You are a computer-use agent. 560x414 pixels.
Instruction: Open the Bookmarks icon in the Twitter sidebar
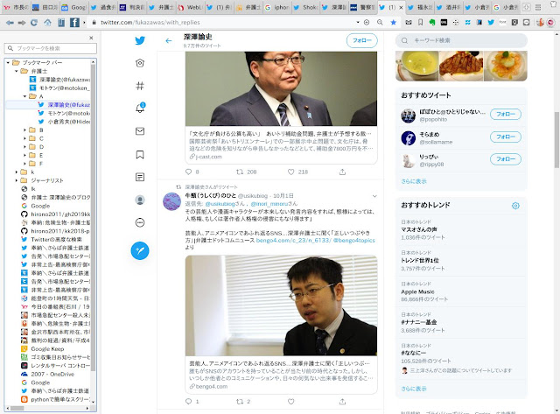140,154
